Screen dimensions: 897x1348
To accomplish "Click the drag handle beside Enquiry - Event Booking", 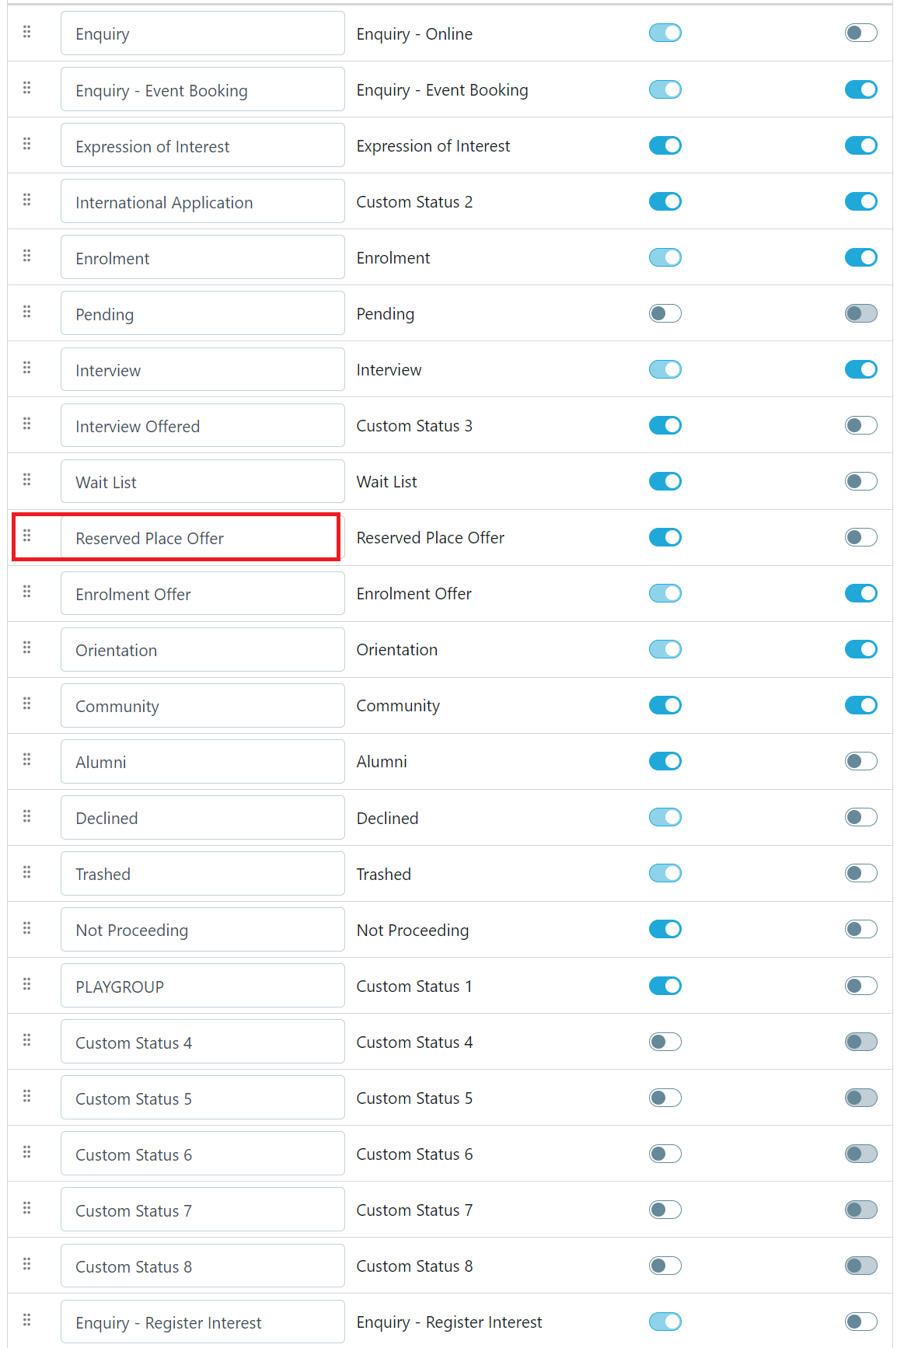I will (27, 88).
